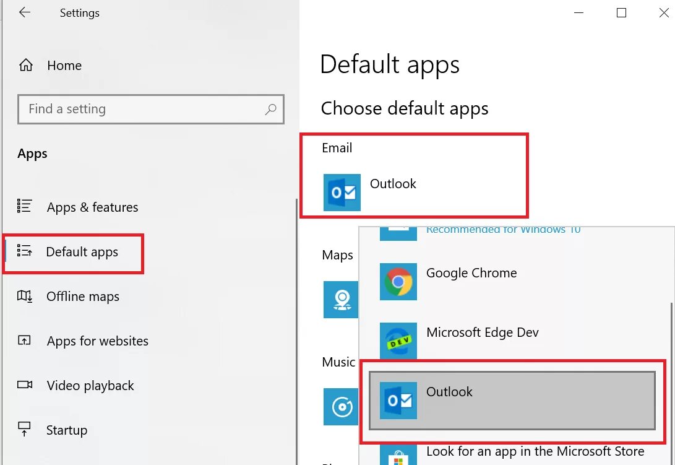Choose Microsoft Edge Dev from the list

(512, 341)
